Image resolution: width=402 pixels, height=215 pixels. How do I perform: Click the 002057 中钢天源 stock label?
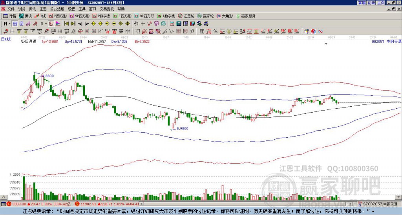point(386,42)
